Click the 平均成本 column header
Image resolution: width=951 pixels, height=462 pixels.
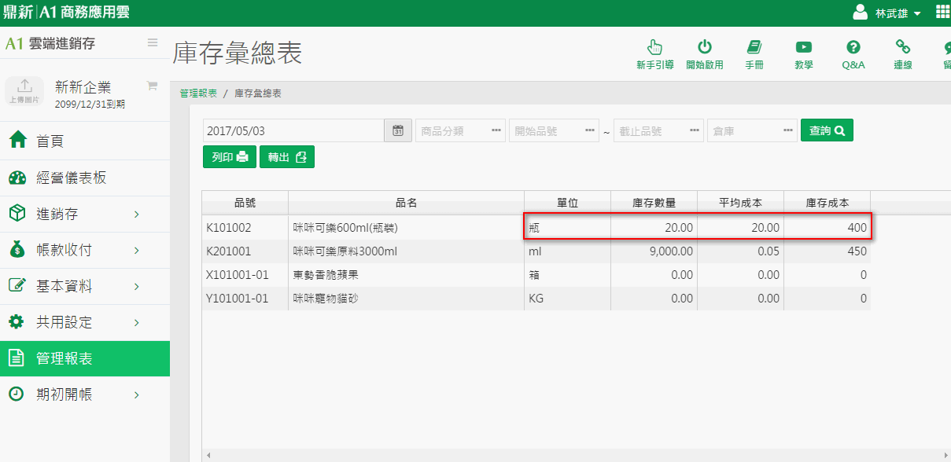740,203
